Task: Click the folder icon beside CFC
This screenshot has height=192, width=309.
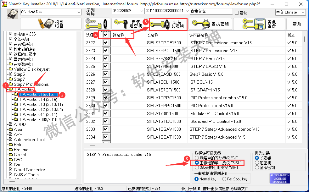Action: [11, 159]
